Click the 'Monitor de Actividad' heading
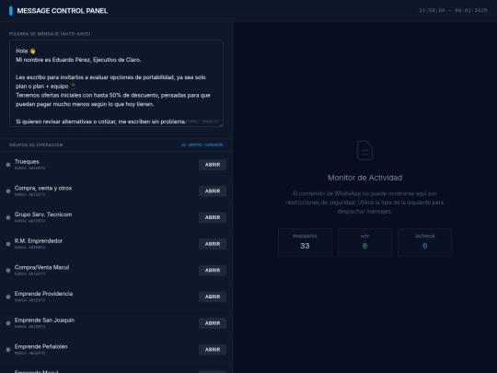Image resolution: width=497 pixels, height=373 pixels. 364,178
